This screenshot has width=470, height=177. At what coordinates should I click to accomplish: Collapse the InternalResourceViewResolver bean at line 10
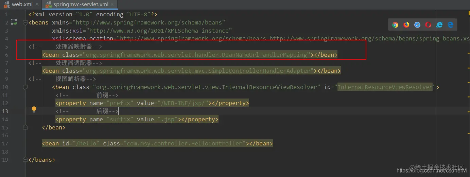[x=25, y=87]
